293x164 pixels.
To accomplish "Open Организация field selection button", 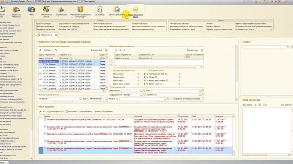I will point(141,91).
